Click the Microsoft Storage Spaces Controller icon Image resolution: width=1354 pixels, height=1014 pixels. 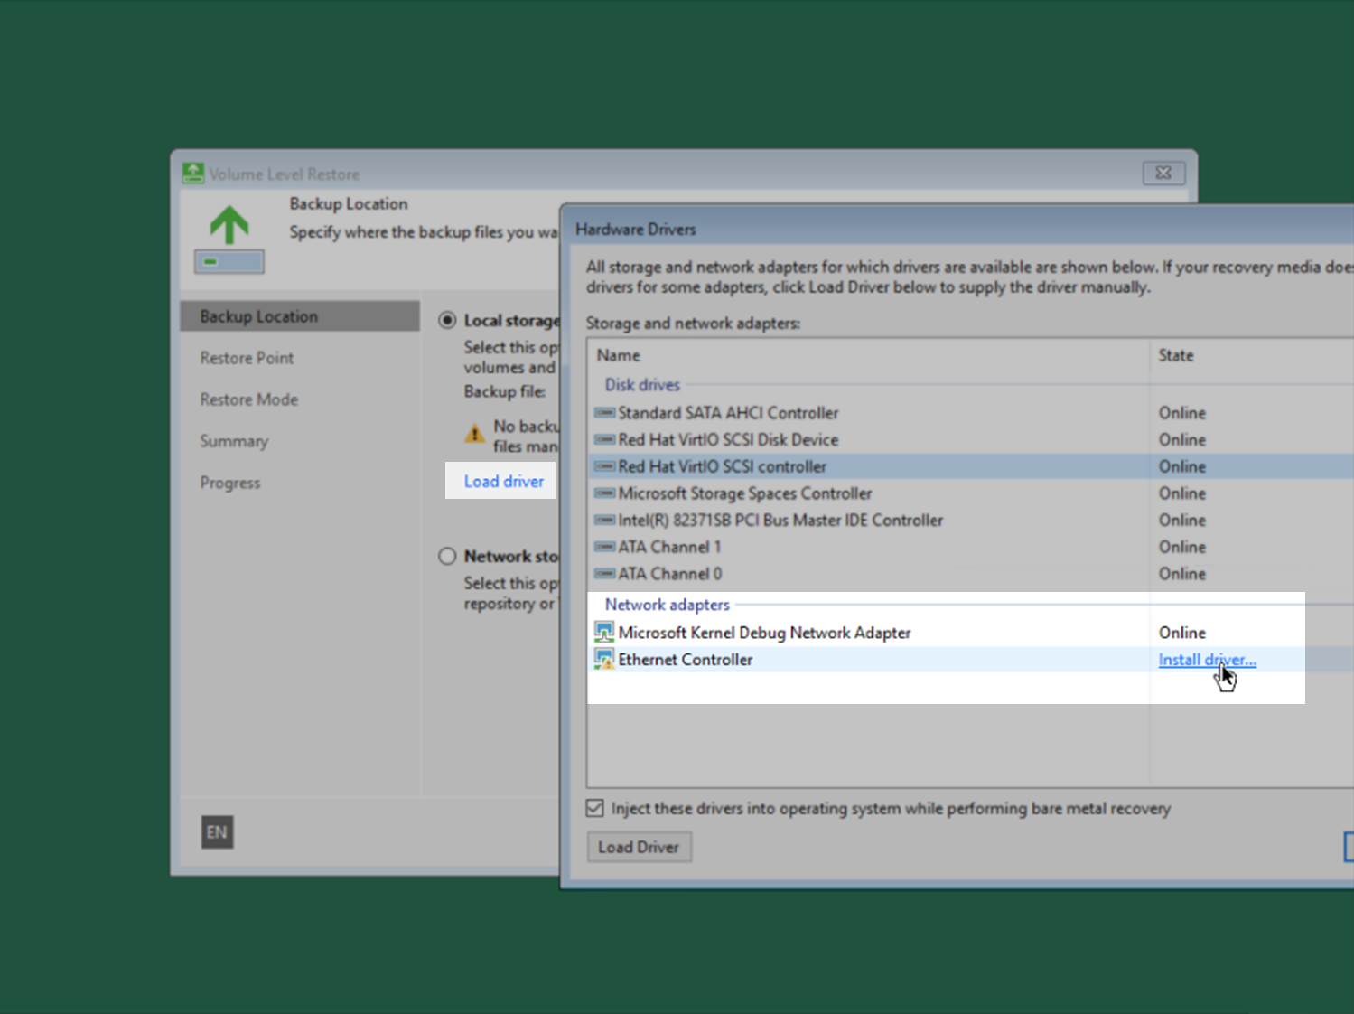[603, 493]
